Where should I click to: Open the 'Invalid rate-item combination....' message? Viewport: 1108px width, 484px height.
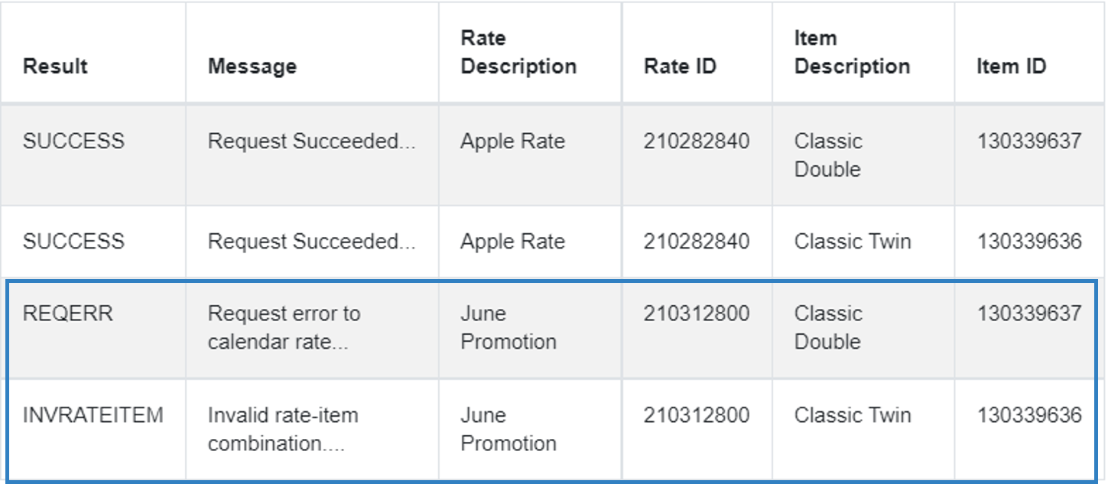(x=284, y=430)
